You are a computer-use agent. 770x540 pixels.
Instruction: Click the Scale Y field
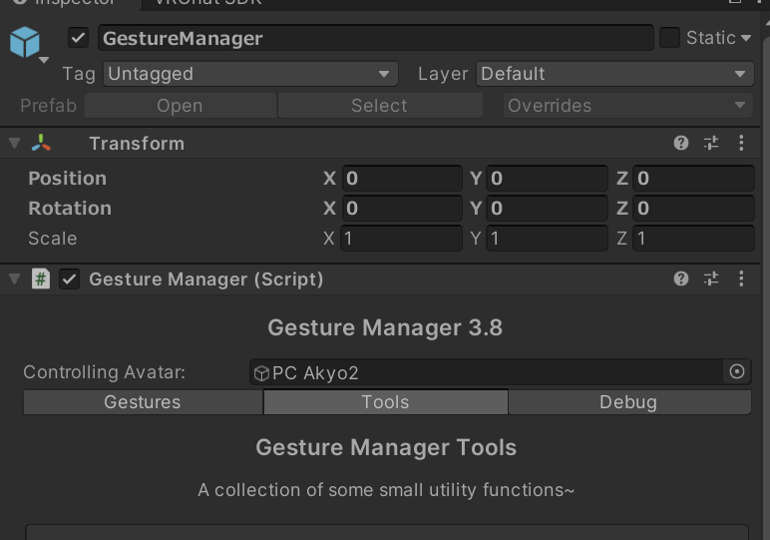[547, 239]
